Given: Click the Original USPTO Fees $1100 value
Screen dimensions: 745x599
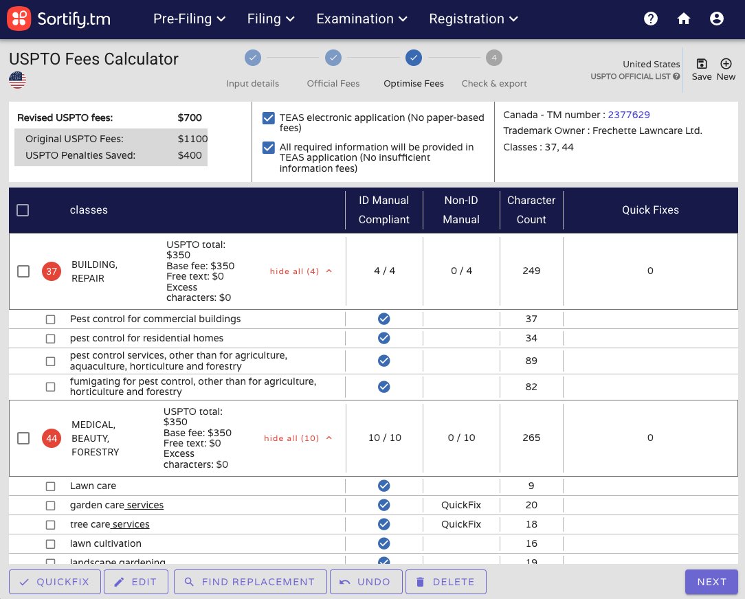Looking at the screenshot, I should [192, 139].
